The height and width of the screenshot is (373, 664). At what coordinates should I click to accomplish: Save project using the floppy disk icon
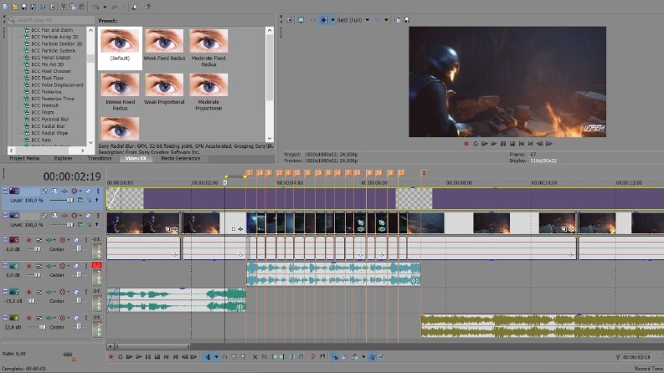click(23, 7)
